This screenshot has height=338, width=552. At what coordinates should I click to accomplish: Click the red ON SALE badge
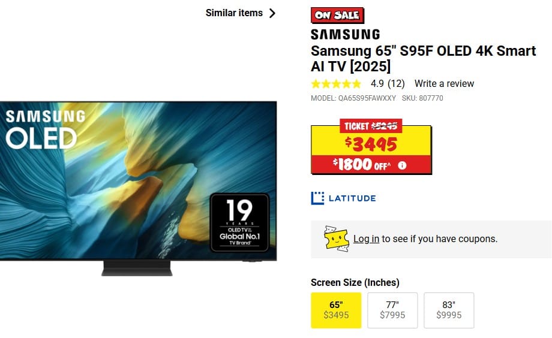337,16
